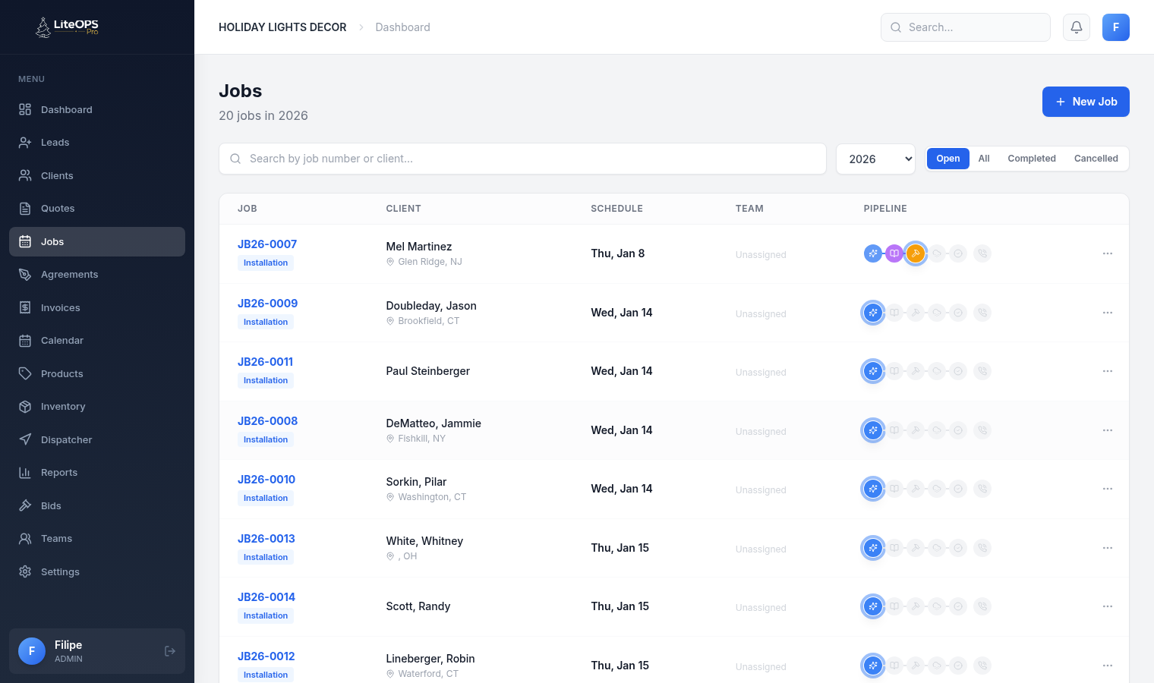The height and width of the screenshot is (683, 1154).
Task: Click the sparkle stage icon for JB26-0011
Action: click(x=873, y=371)
